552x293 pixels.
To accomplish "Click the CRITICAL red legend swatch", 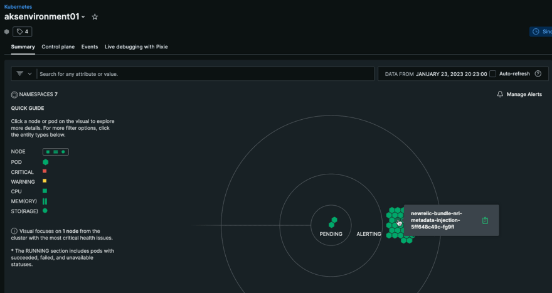I will [x=45, y=171].
